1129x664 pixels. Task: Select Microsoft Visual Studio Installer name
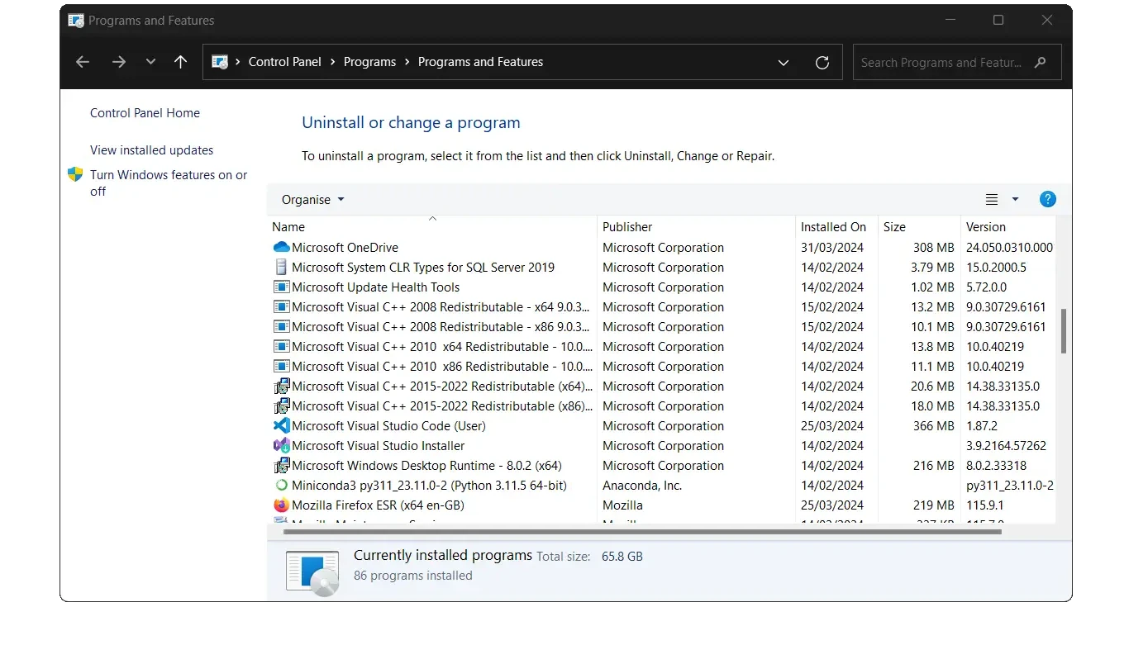click(x=378, y=445)
